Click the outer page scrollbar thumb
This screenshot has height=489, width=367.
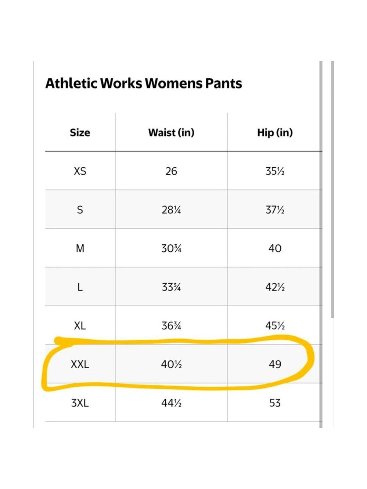[x=332, y=189]
